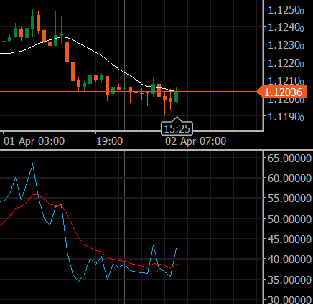Click the tallest orange candle near 1.1230
This screenshot has height=304, width=313.
pyautogui.click(x=67, y=52)
